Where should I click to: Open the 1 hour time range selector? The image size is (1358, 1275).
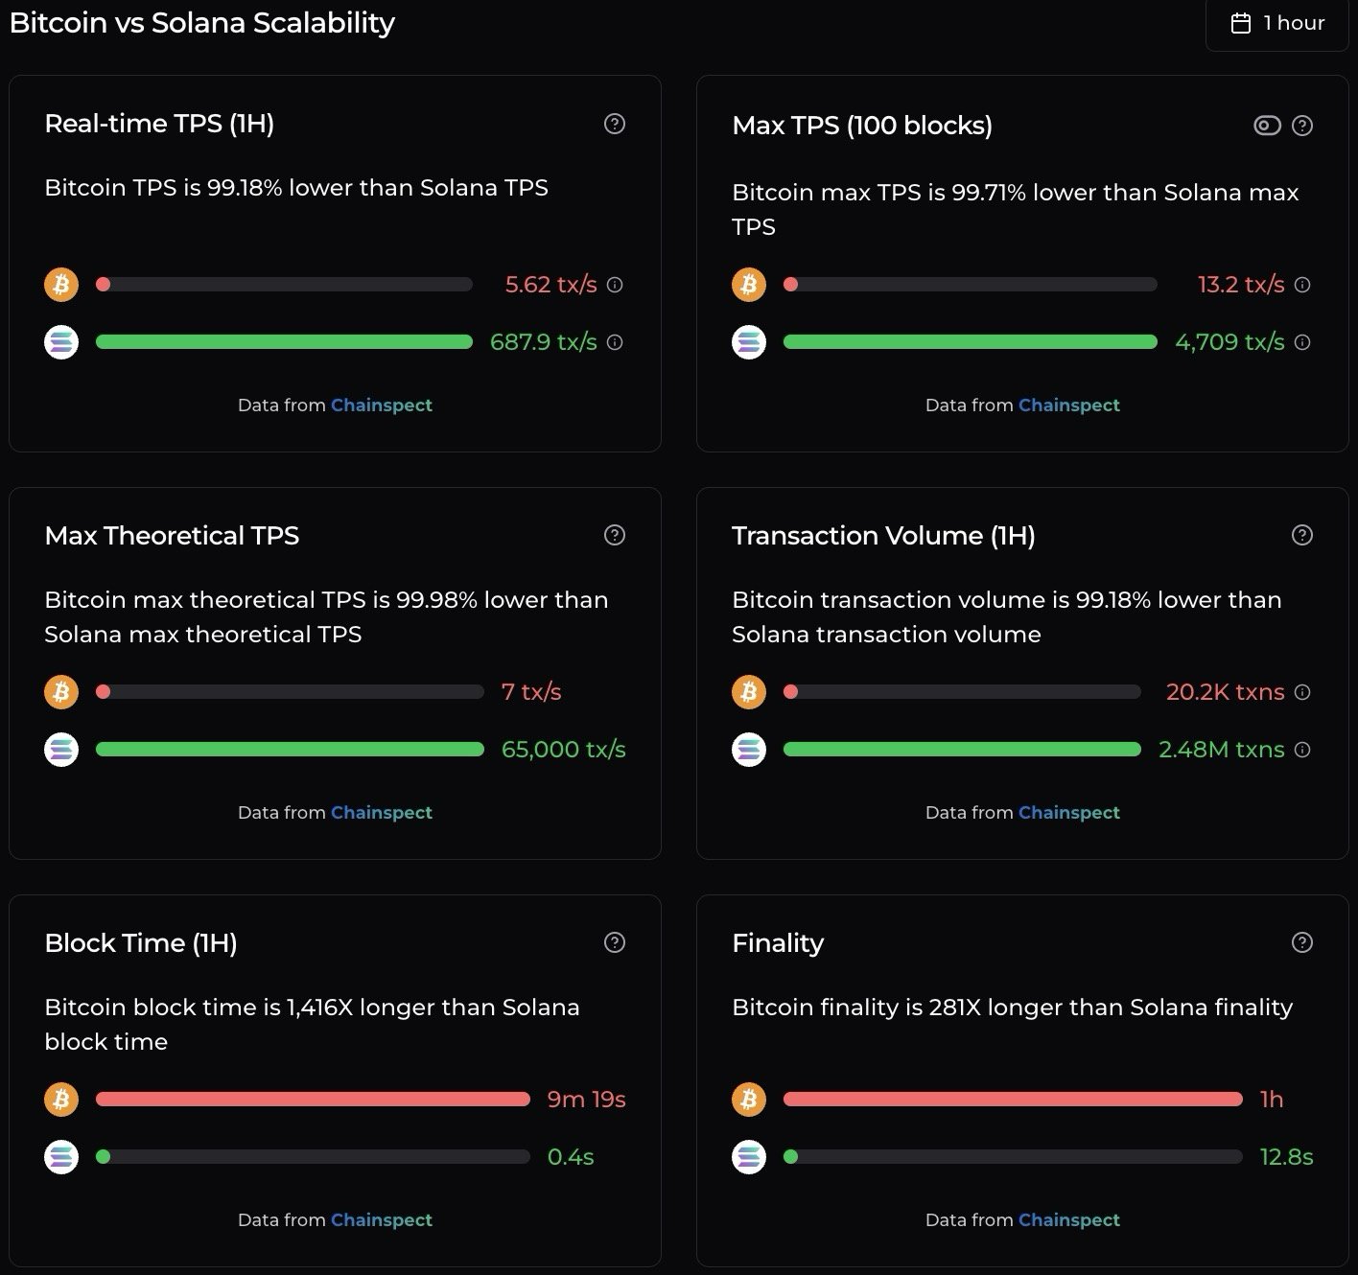click(x=1276, y=23)
